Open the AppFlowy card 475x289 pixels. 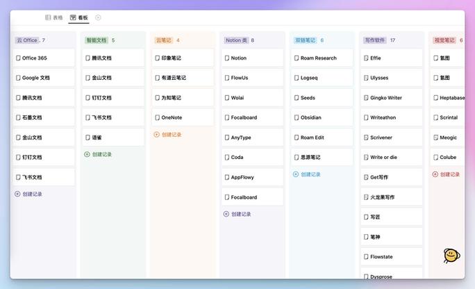tap(252, 177)
